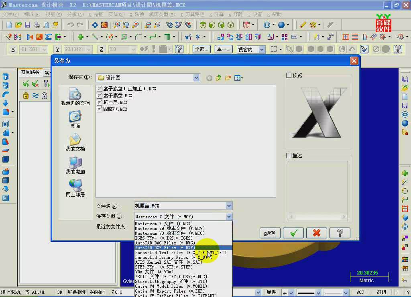
Task: Click the green plus create point icon
Action: tap(80, 37)
